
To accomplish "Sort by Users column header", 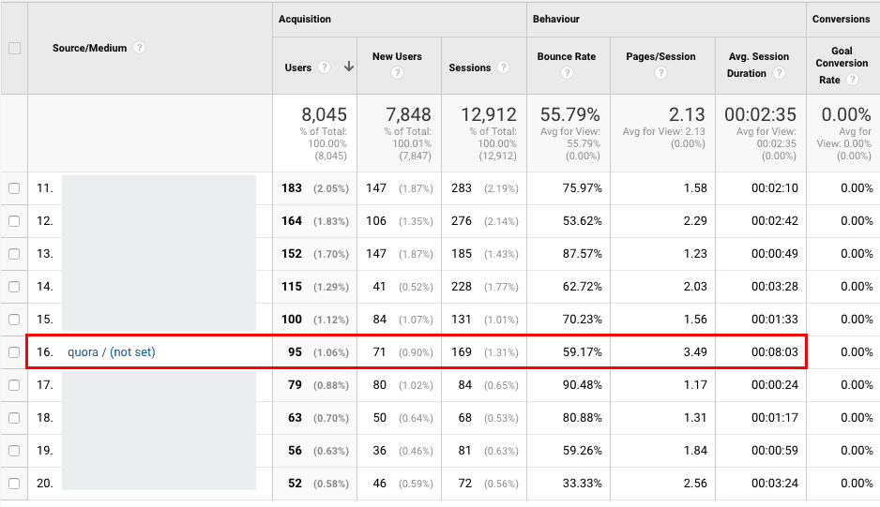I will (x=297, y=67).
